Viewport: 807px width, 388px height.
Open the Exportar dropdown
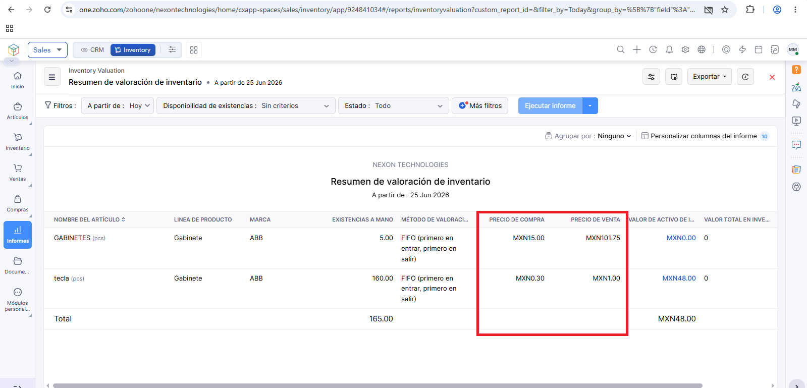pos(710,77)
